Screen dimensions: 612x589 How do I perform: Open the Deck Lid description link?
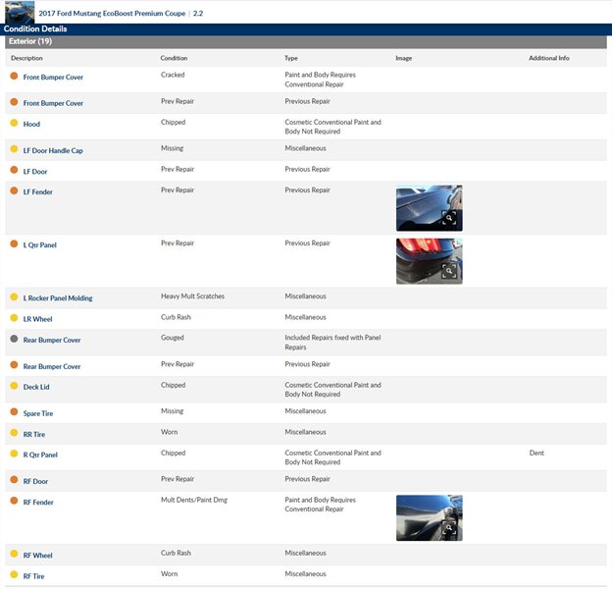coord(39,387)
